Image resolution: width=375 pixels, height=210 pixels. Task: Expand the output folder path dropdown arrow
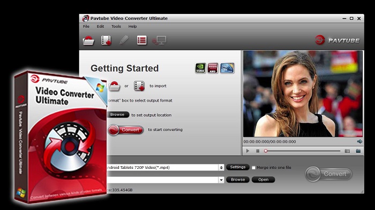pyautogui.click(x=221, y=180)
